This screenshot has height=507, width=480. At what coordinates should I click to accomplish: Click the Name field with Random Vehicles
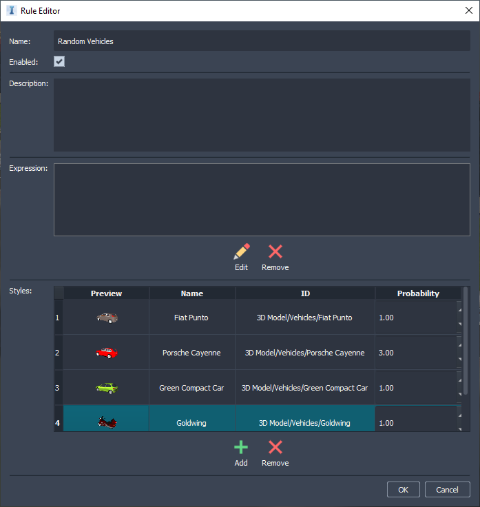[x=262, y=41]
